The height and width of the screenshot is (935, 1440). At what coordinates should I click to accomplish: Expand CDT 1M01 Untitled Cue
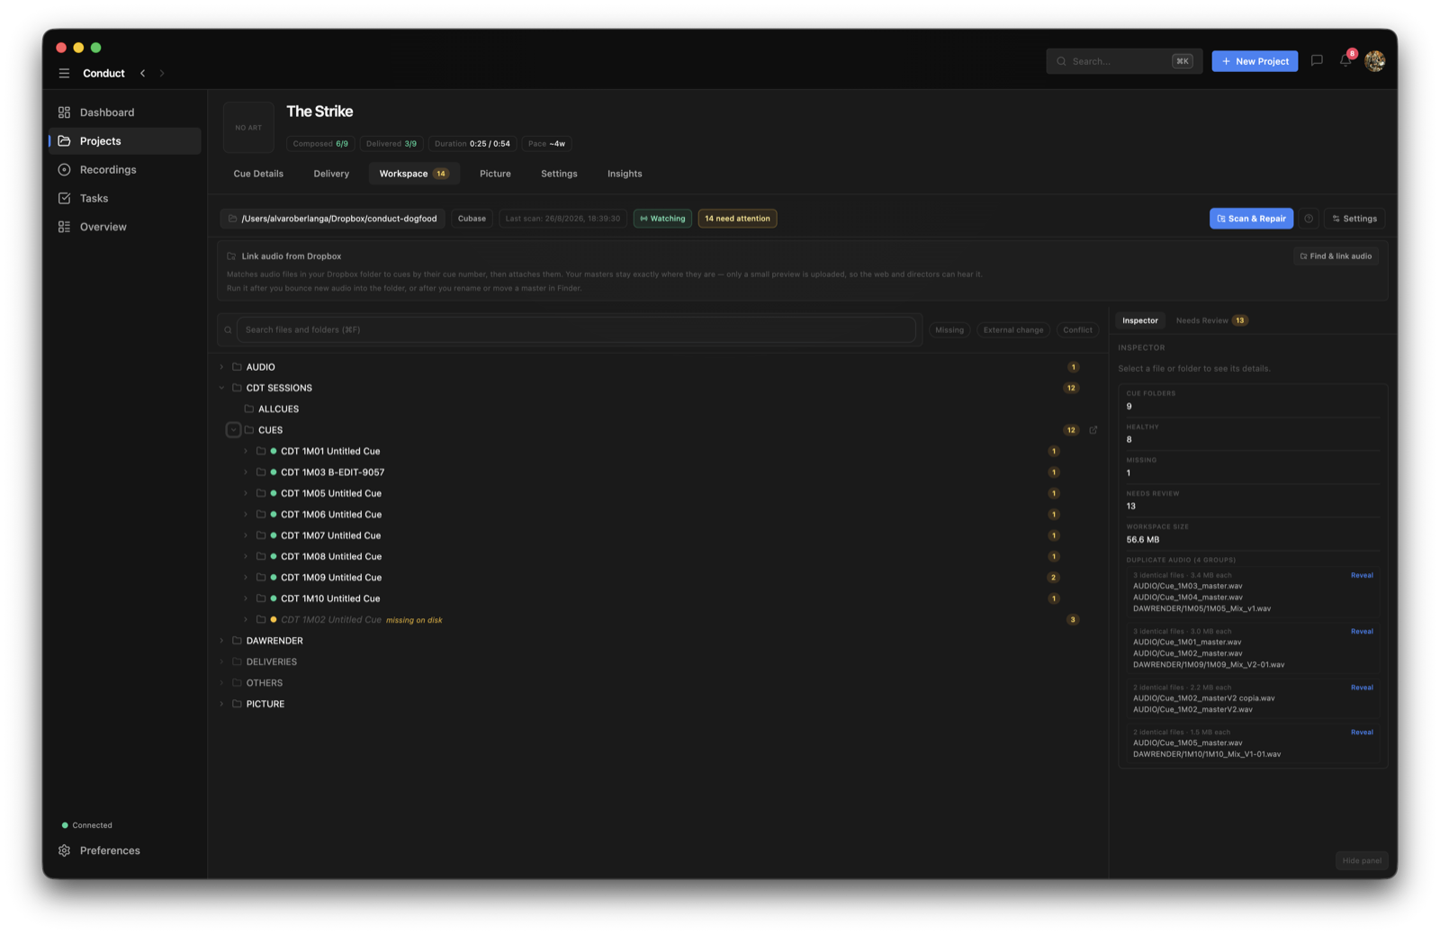click(x=245, y=452)
